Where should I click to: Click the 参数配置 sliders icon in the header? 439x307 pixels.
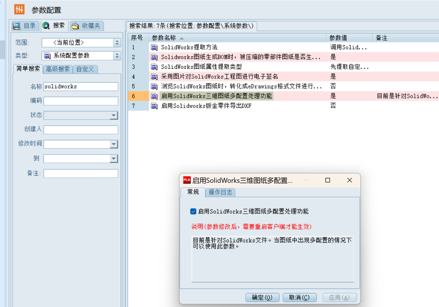pos(19,10)
